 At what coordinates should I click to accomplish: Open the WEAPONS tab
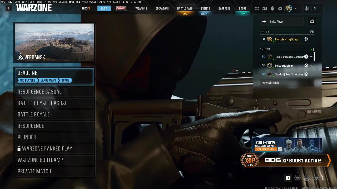coord(141,8)
